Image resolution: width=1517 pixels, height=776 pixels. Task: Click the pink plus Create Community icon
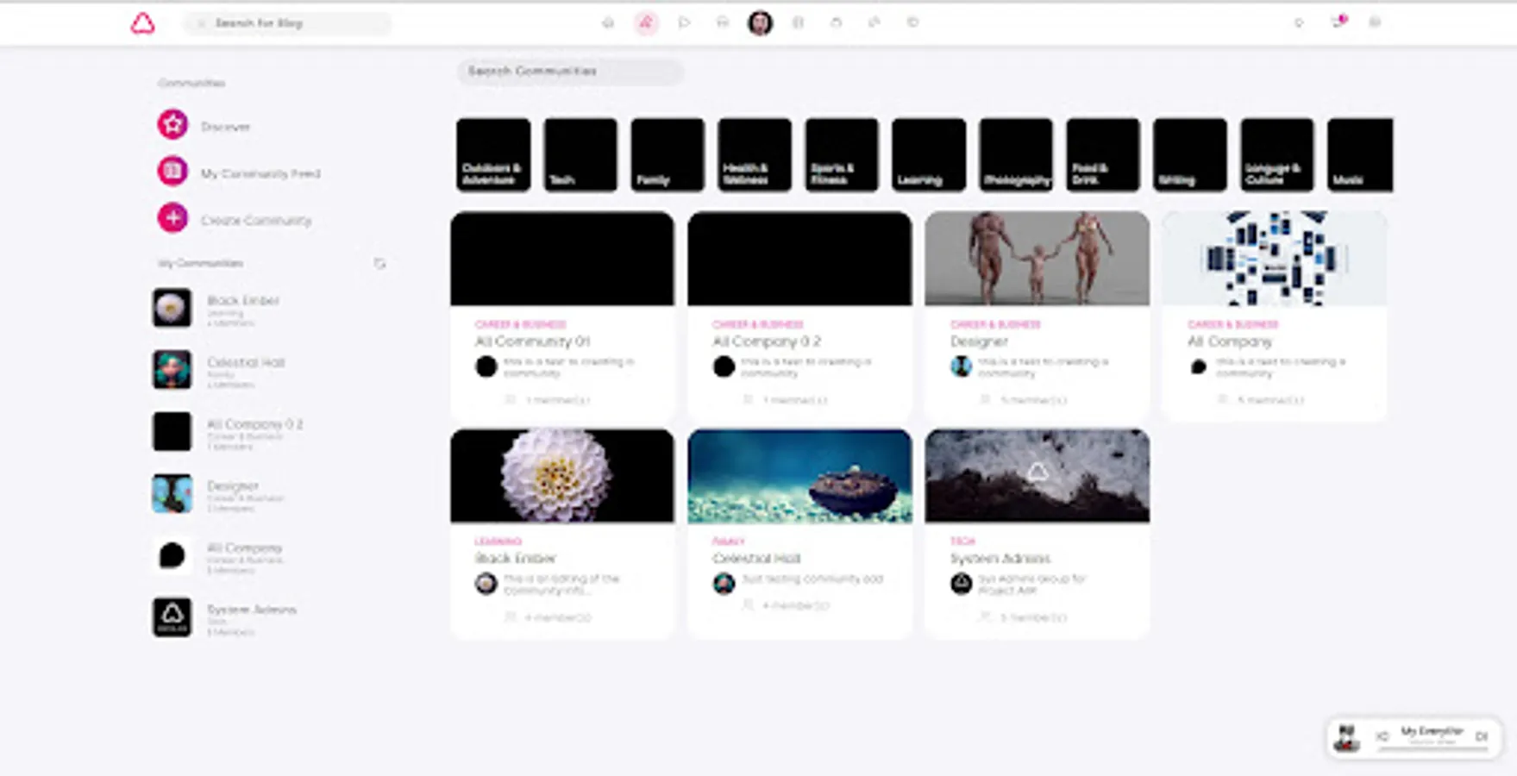click(172, 218)
